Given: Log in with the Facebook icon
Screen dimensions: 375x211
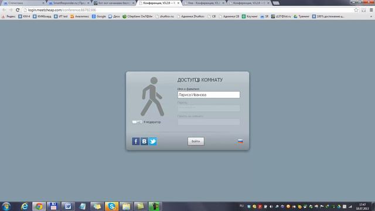Looking at the screenshot, I should [x=135, y=141].
